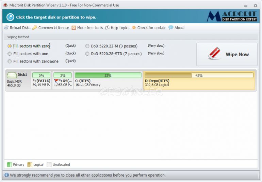
Task: Click the Logical tan legend swatch
Action: pos(30,165)
